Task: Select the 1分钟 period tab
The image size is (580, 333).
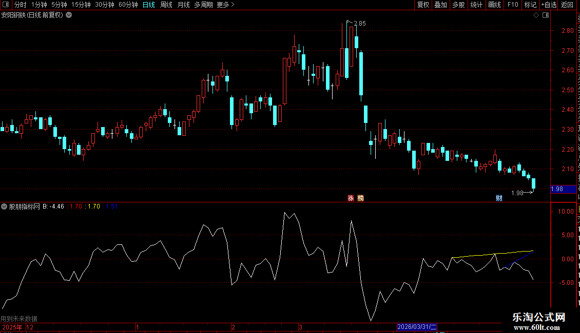Action: (39, 5)
